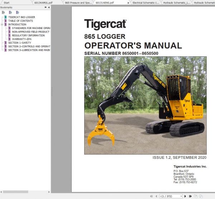This screenshot has height=199, width=215.
Task: Go to SECTION 1–SAFETY bookmark
Action: (x=20, y=43)
